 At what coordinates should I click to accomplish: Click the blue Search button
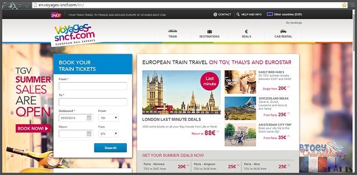(x=110, y=148)
